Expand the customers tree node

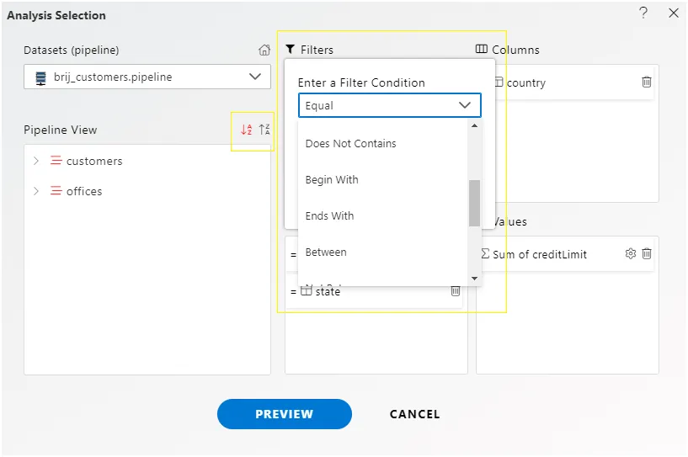pyautogui.click(x=36, y=161)
